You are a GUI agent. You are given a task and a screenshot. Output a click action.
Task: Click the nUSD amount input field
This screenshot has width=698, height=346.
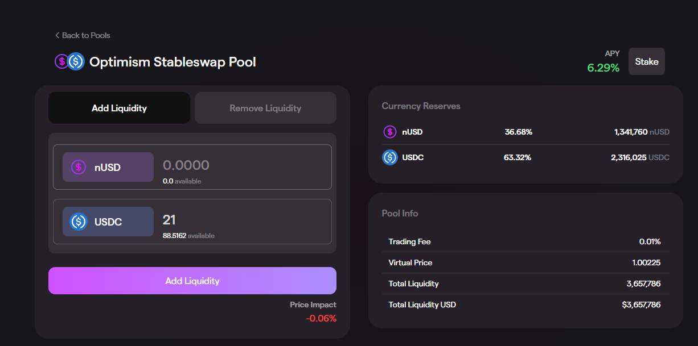pyautogui.click(x=239, y=165)
